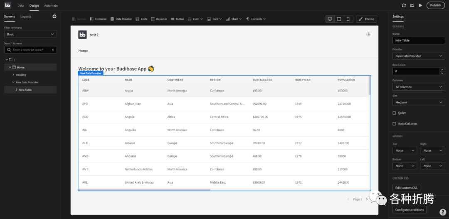Screen dimensions: 449x219
Task: Click the bb logo inside app preview
Action: click(82, 34)
